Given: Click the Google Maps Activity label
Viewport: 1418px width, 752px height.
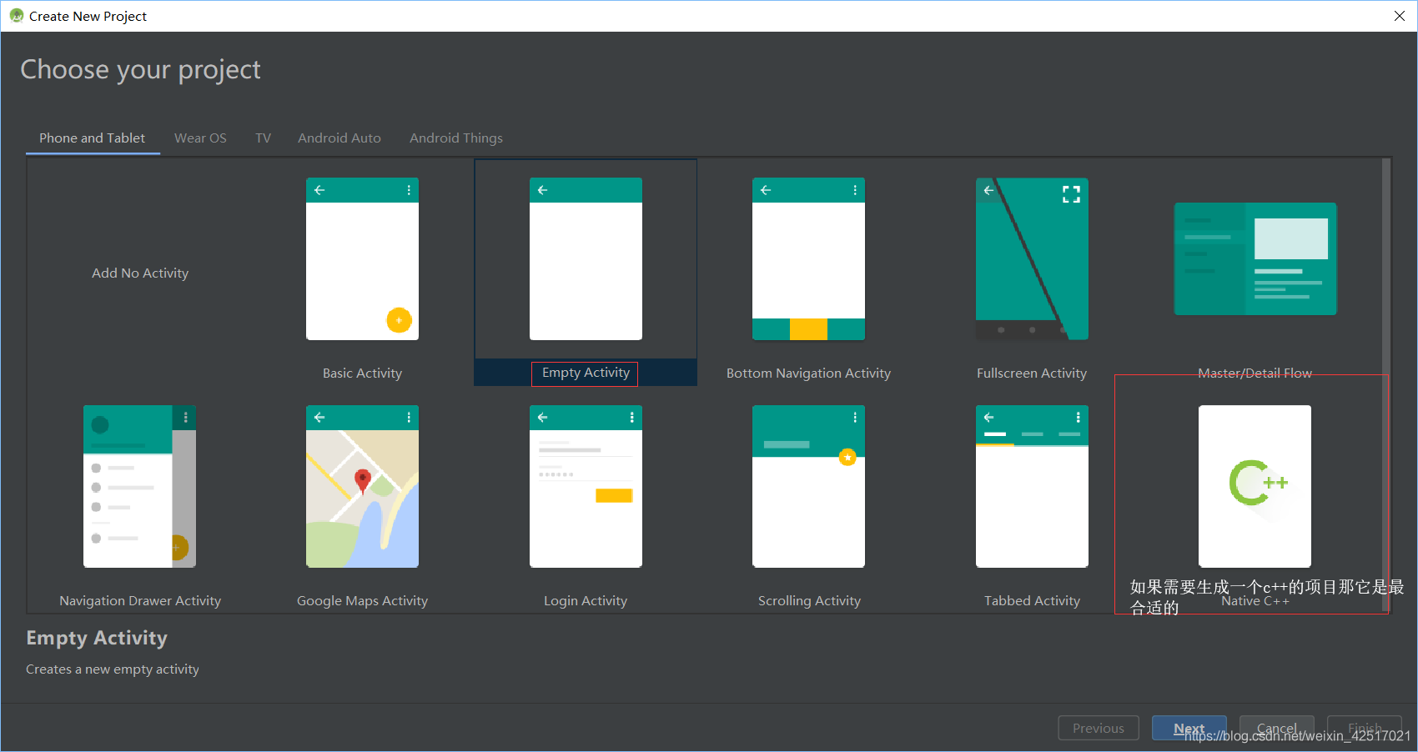Looking at the screenshot, I should (362, 601).
